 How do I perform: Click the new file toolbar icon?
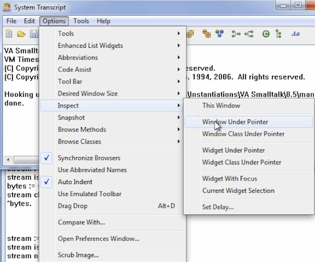coord(9,34)
